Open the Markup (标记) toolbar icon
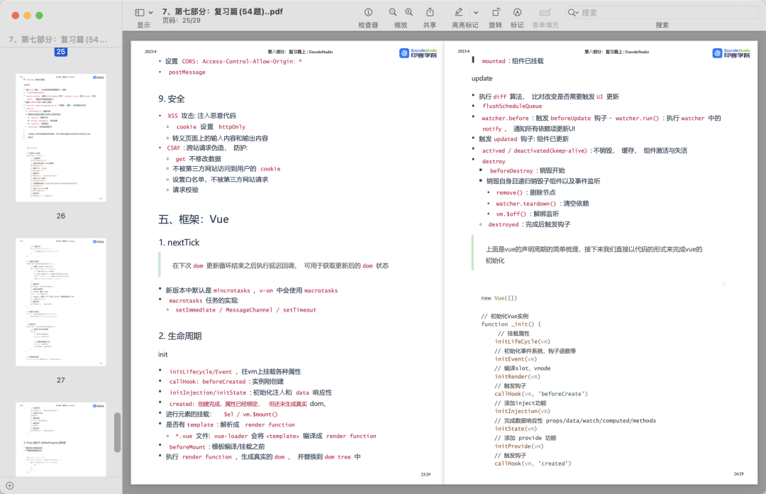Screen dimensions: 766x494 [x=517, y=12]
